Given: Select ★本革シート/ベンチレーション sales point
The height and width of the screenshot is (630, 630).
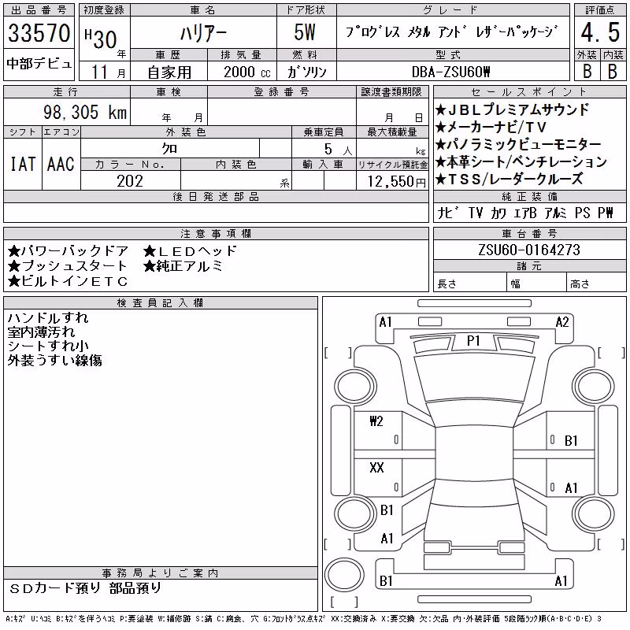Looking at the screenshot, I should pyautogui.click(x=521, y=162).
